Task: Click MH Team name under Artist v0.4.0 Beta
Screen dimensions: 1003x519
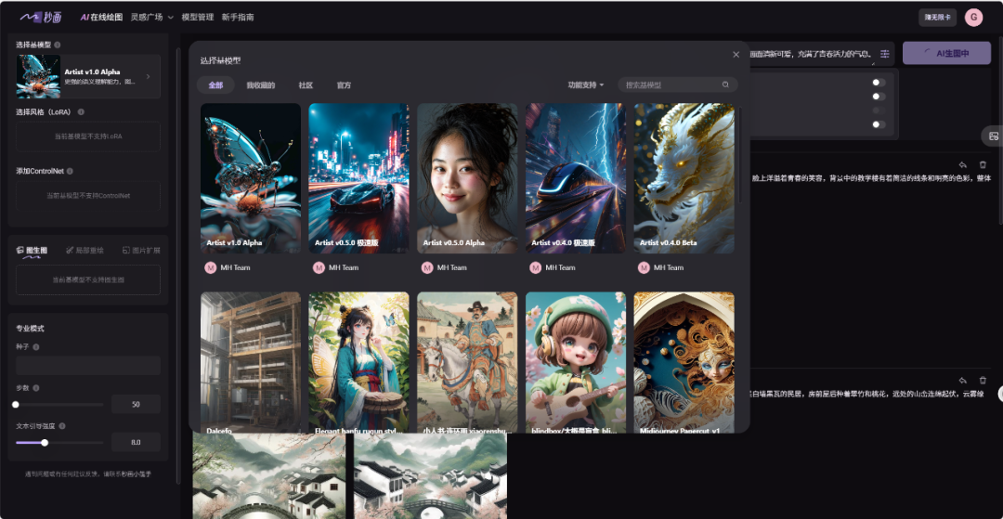Action: [669, 267]
